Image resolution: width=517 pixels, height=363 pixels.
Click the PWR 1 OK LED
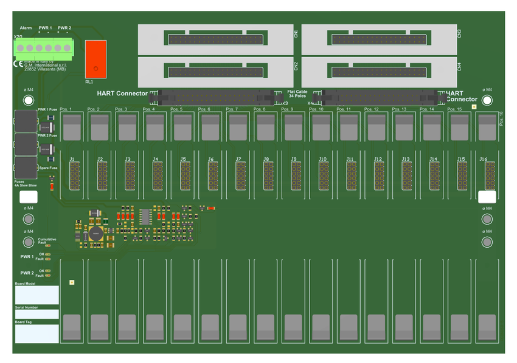(x=48, y=254)
